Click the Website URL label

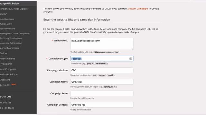pyautogui.click(x=61, y=41)
